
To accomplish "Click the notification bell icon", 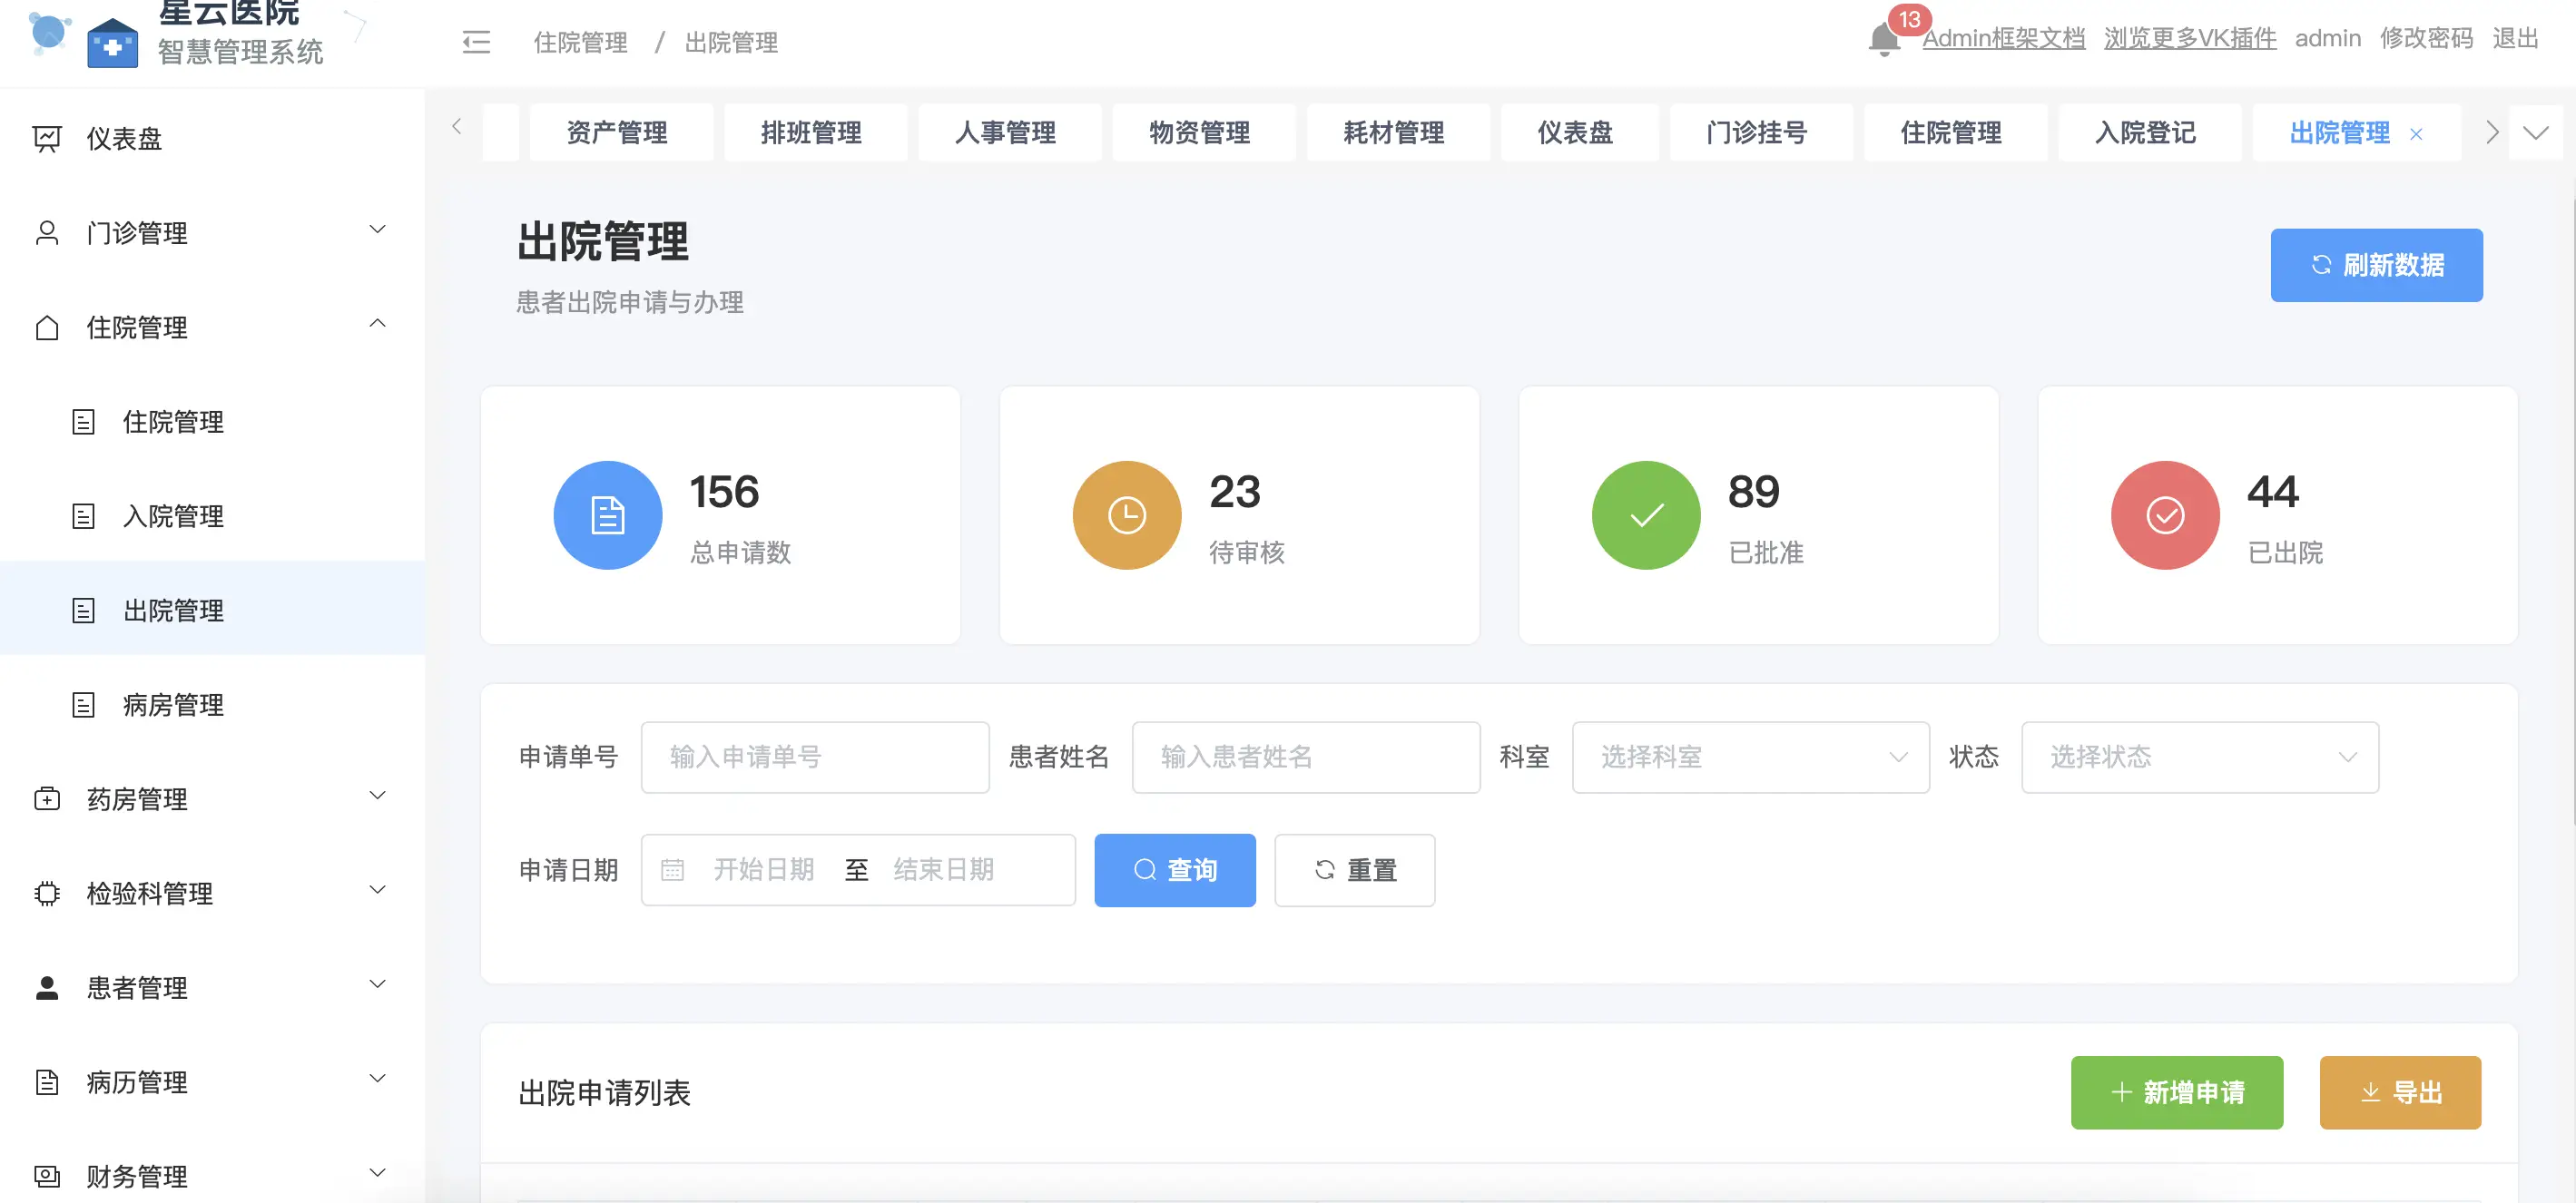I will 1883,41.
